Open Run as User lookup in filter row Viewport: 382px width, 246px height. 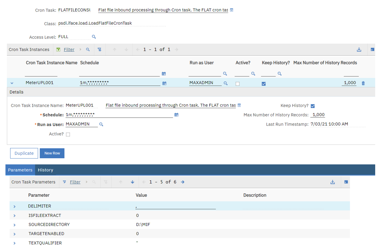(x=225, y=73)
